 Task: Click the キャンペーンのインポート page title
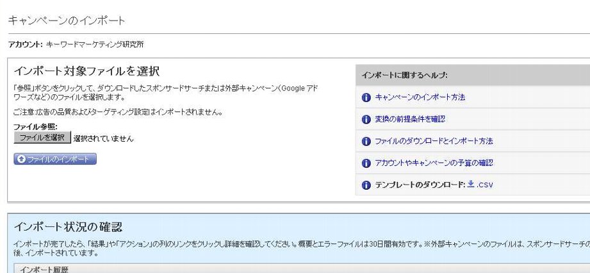coord(66,21)
